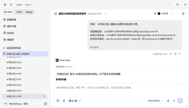Toggle the right side panel icon
Image resolution: width=189 pixels, height=108 pixels.
point(183,14)
